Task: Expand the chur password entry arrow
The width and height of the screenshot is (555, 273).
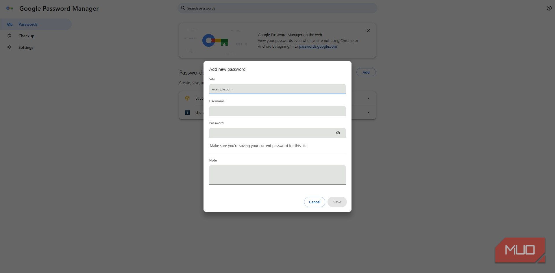Action: click(x=368, y=112)
